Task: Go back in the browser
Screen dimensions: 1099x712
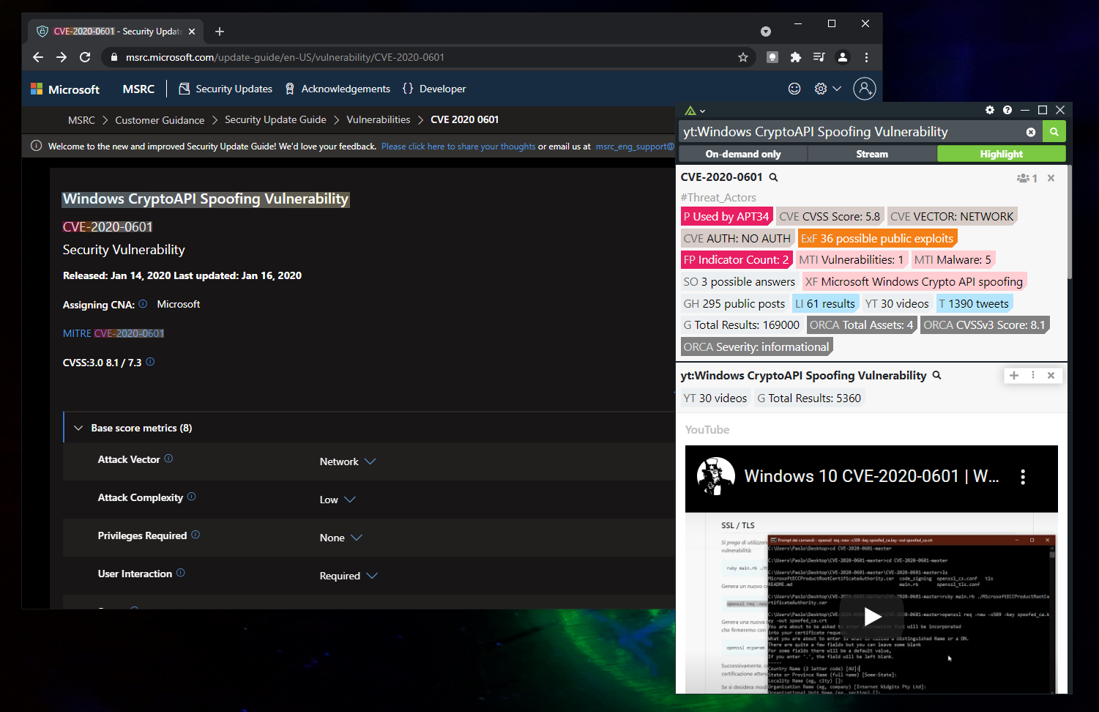Action: point(38,57)
